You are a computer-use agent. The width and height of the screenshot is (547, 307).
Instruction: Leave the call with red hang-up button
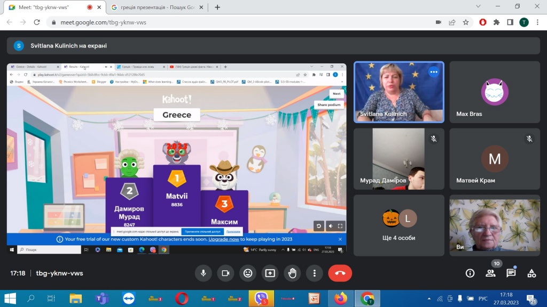click(x=340, y=273)
